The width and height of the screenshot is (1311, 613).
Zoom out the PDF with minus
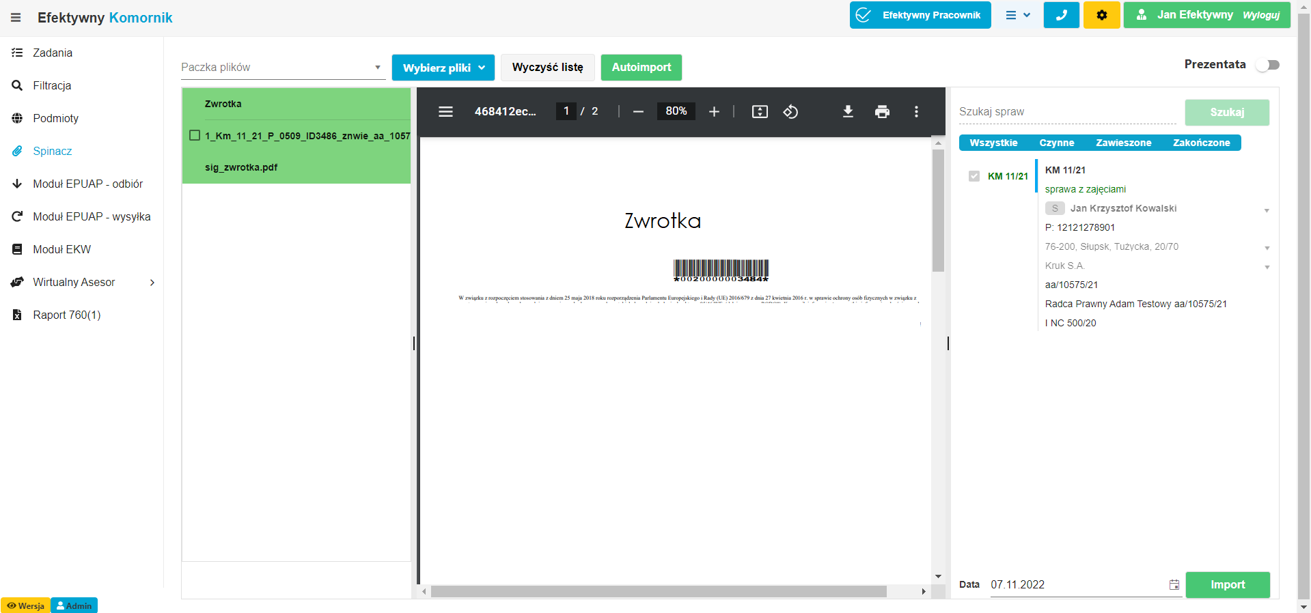click(x=638, y=111)
